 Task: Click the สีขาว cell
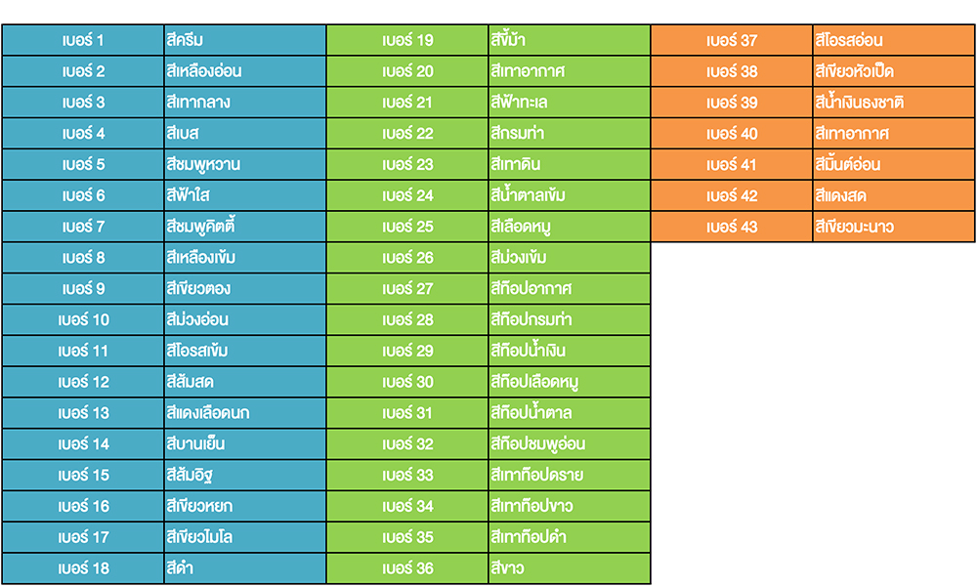click(570, 568)
